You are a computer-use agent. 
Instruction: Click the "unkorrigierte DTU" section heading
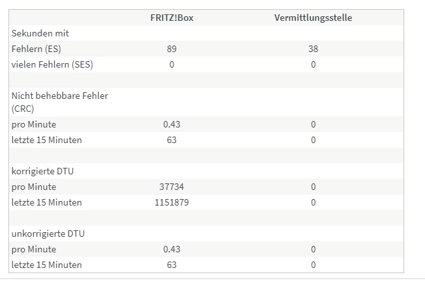coord(48,234)
